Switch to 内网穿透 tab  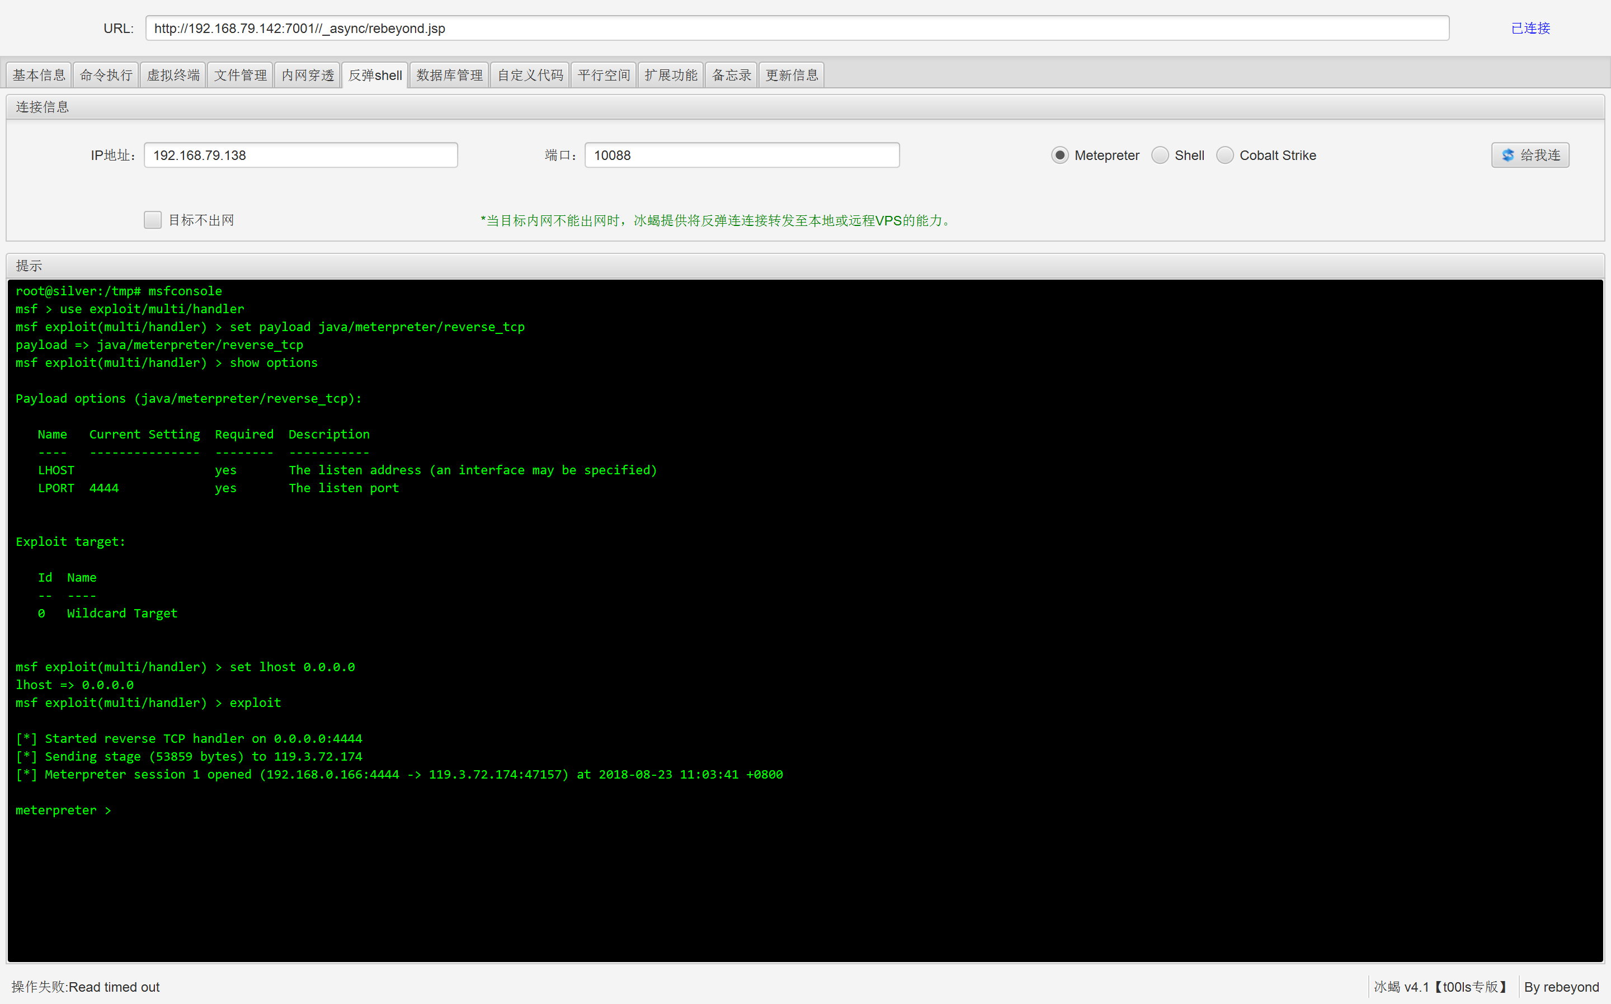click(308, 75)
